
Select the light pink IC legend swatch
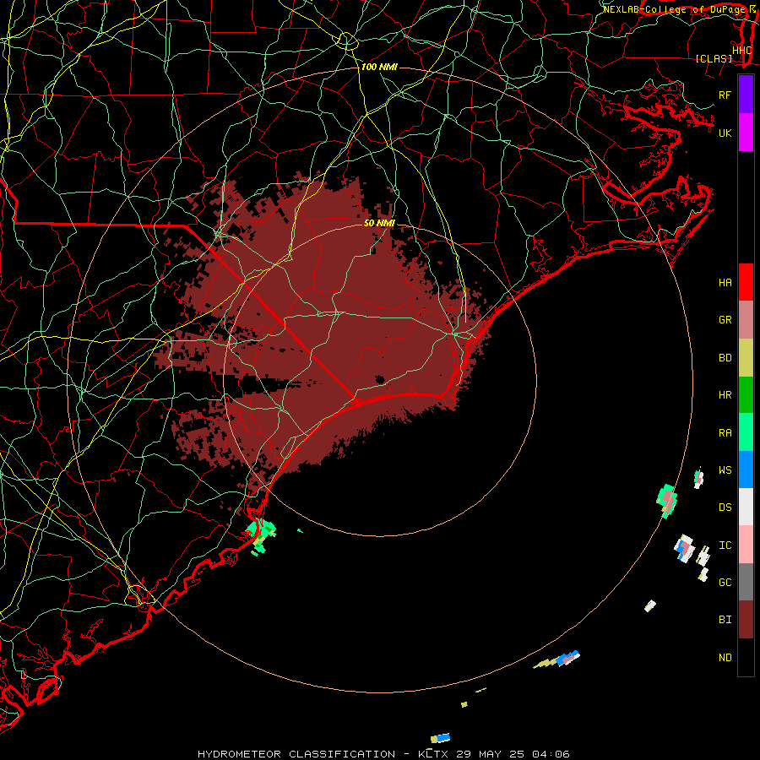point(746,545)
